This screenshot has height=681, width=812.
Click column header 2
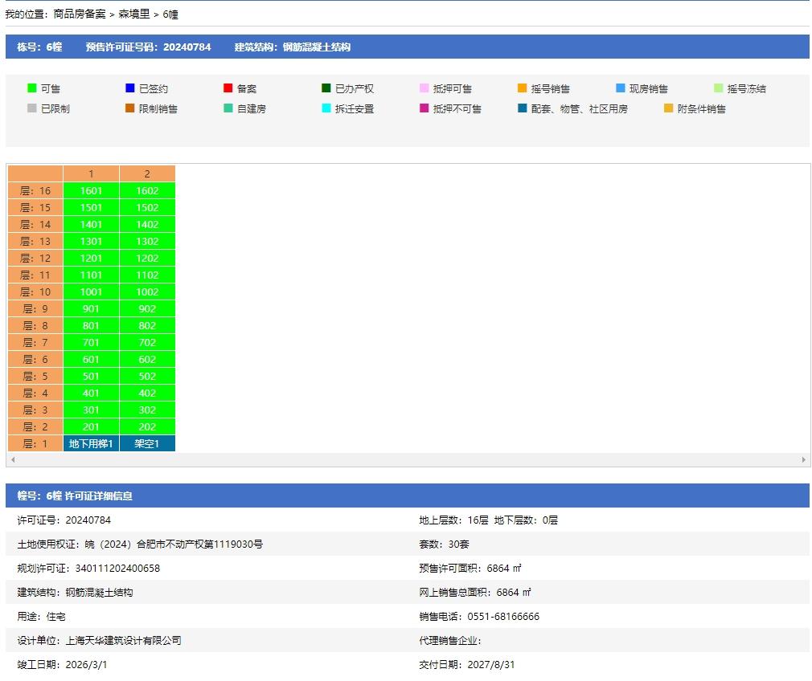click(x=148, y=174)
